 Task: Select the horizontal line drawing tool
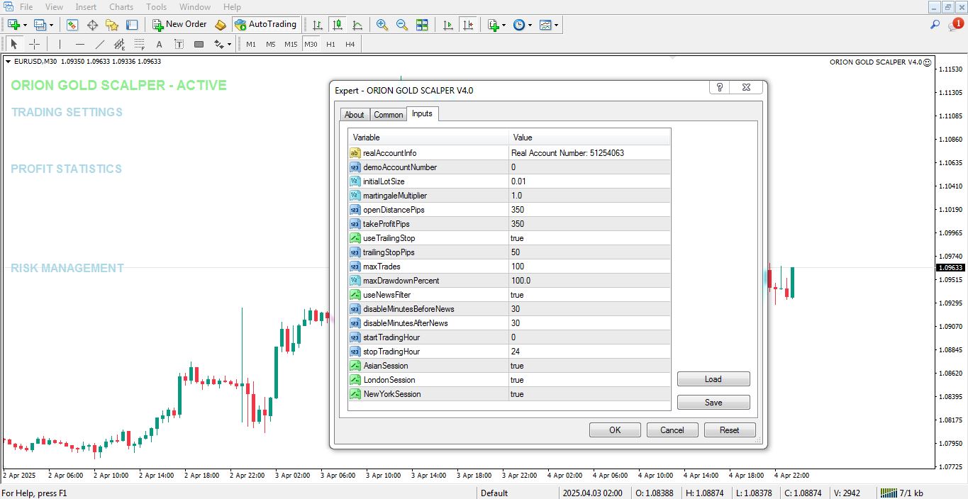coord(79,44)
